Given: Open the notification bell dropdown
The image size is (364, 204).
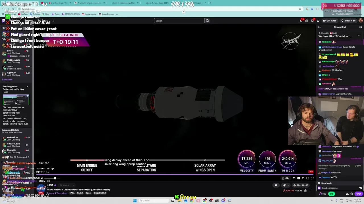Looking at the screenshot, I should pyautogui.click(x=286, y=185).
